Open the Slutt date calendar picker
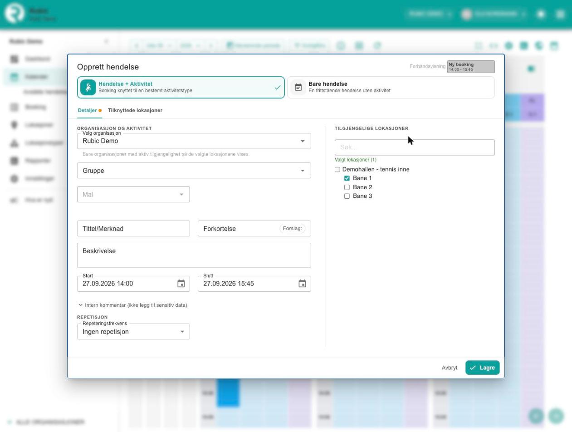This screenshot has height=432, width=572. [x=302, y=284]
